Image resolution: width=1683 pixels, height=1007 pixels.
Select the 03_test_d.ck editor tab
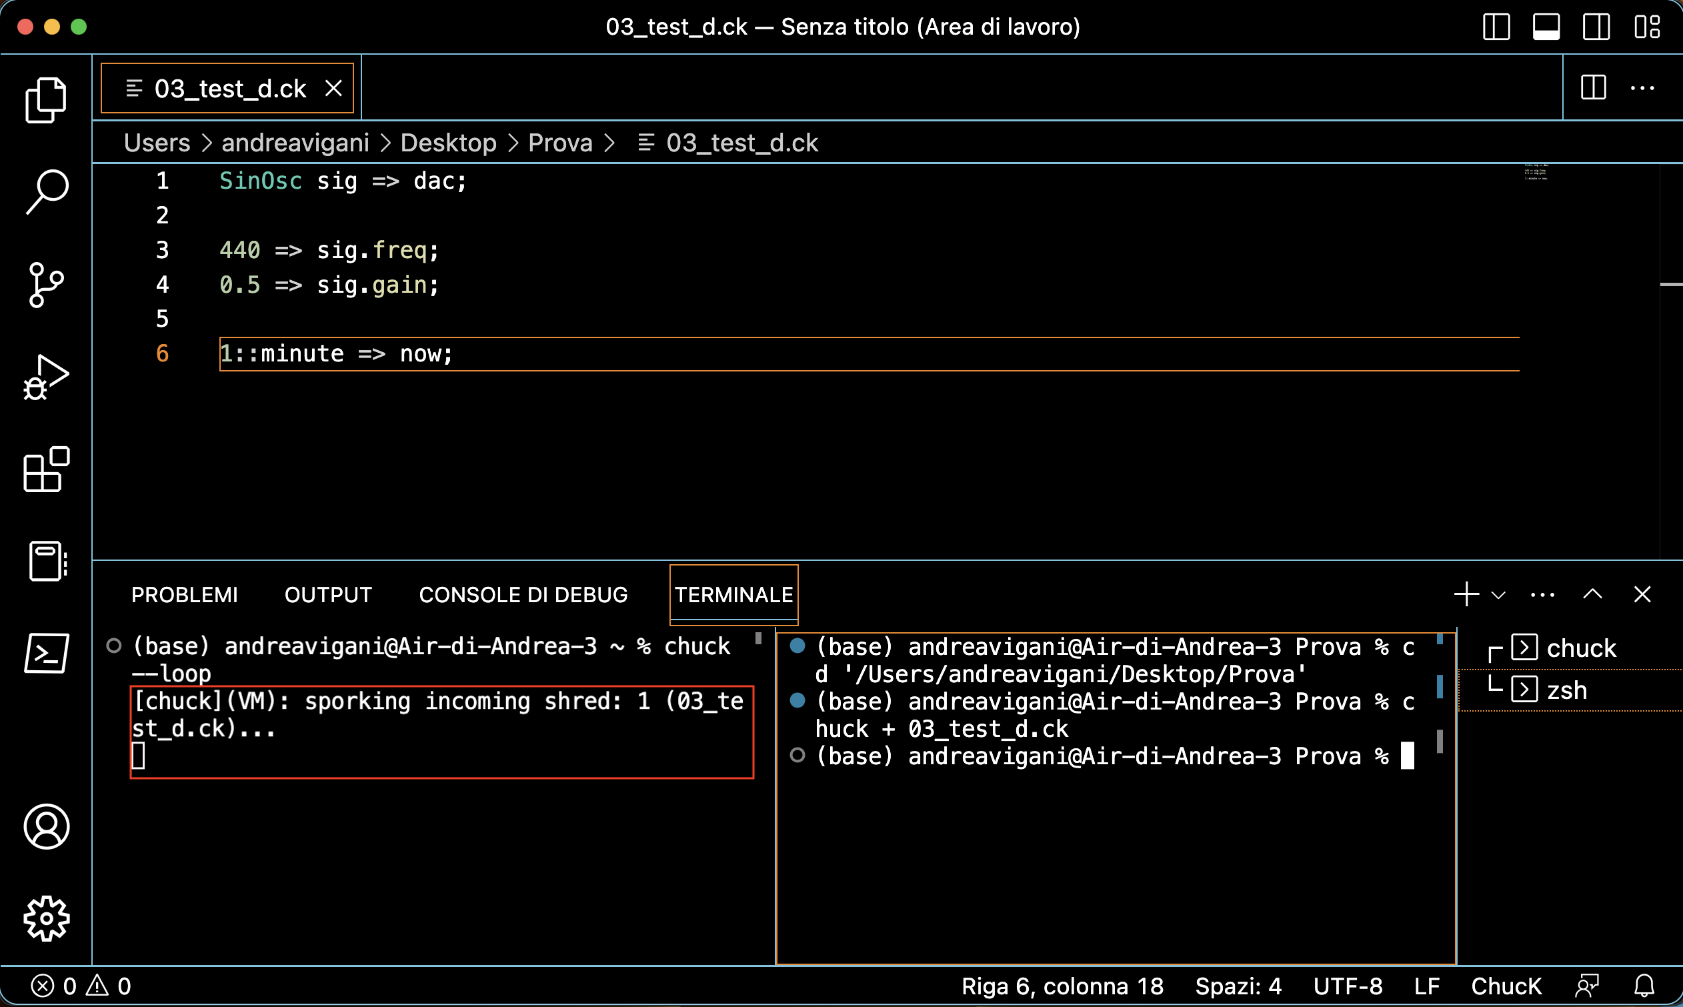(x=227, y=88)
